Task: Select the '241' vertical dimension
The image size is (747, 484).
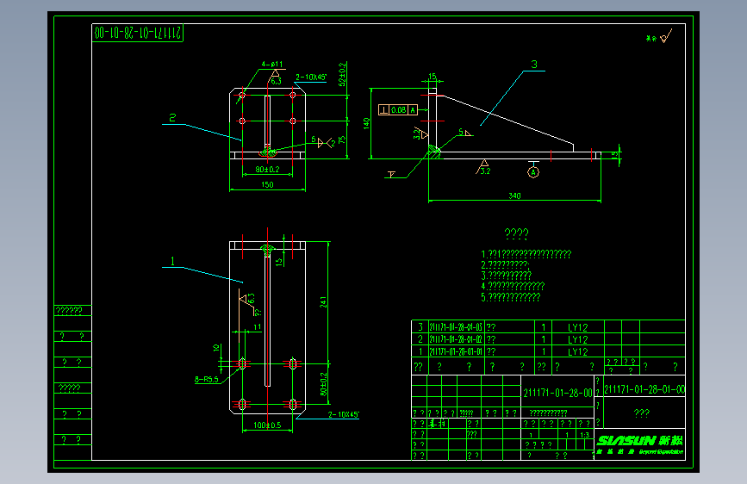Action: click(x=323, y=302)
